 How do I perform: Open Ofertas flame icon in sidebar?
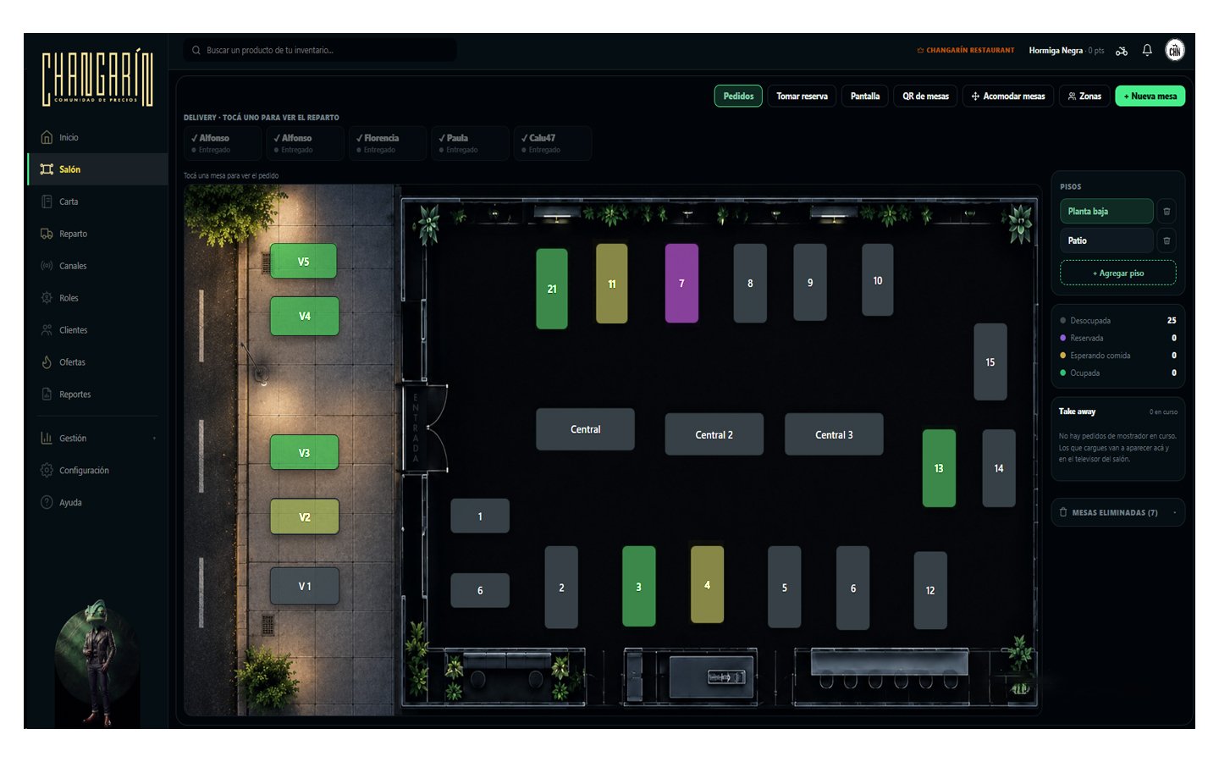click(x=47, y=362)
